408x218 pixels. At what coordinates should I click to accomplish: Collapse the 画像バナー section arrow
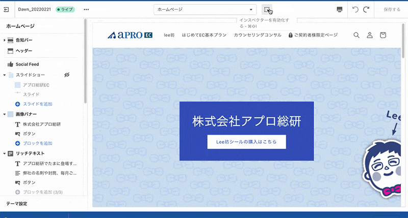click(5, 114)
